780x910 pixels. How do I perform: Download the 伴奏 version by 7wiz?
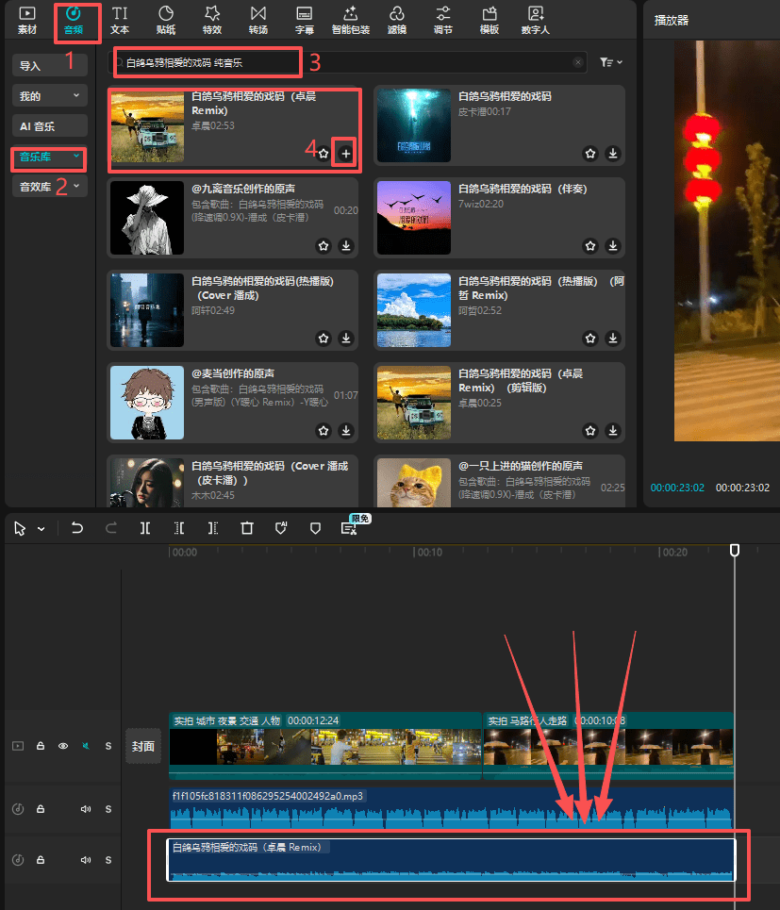(613, 245)
